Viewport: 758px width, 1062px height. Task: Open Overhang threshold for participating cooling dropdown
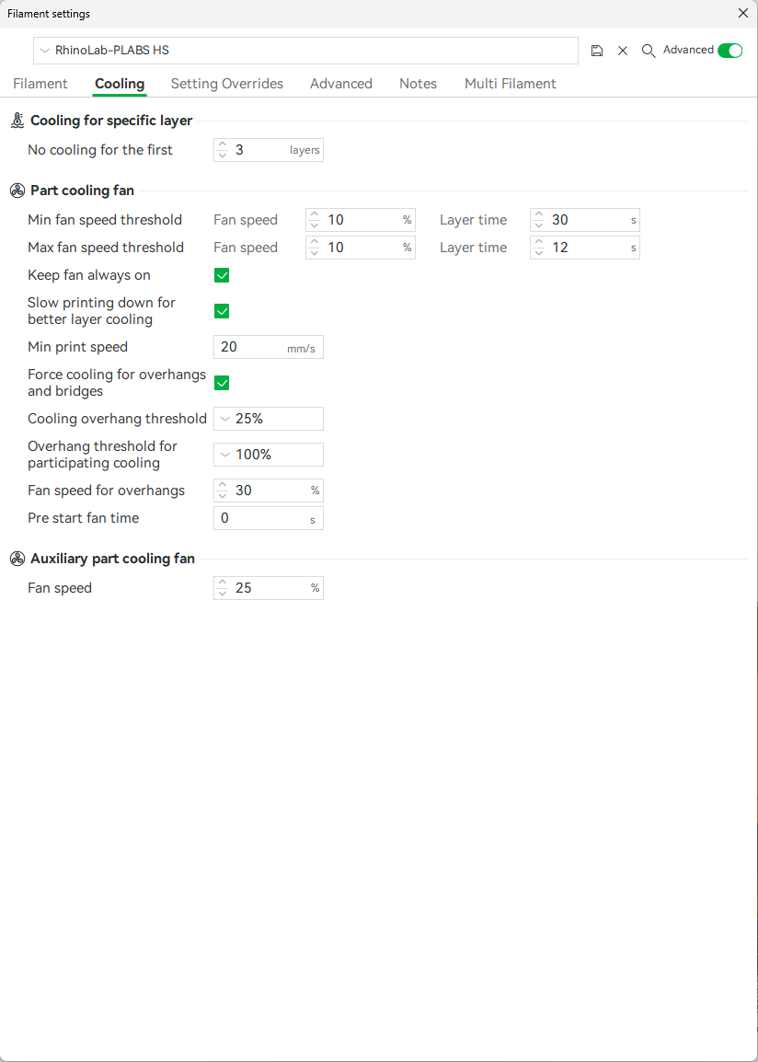268,455
